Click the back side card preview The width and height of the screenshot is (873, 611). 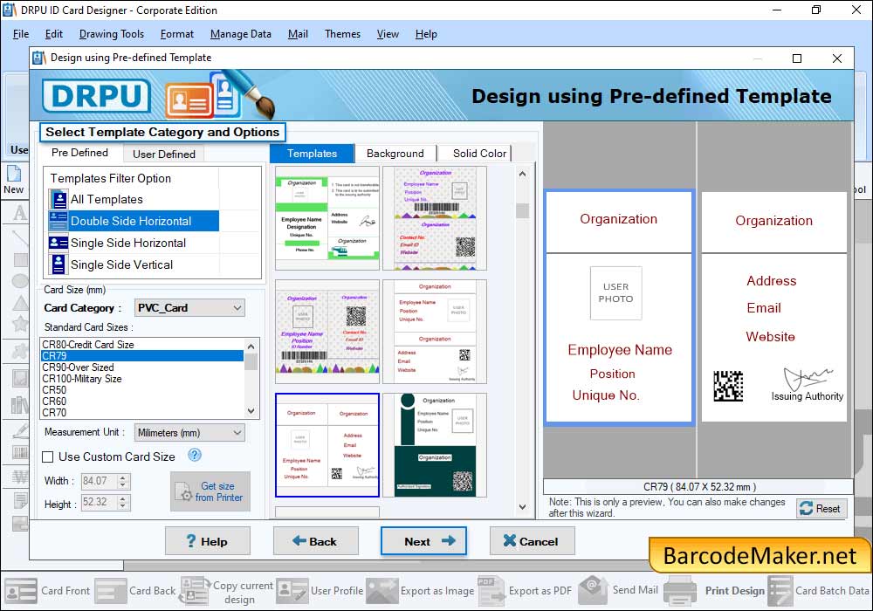[773, 306]
